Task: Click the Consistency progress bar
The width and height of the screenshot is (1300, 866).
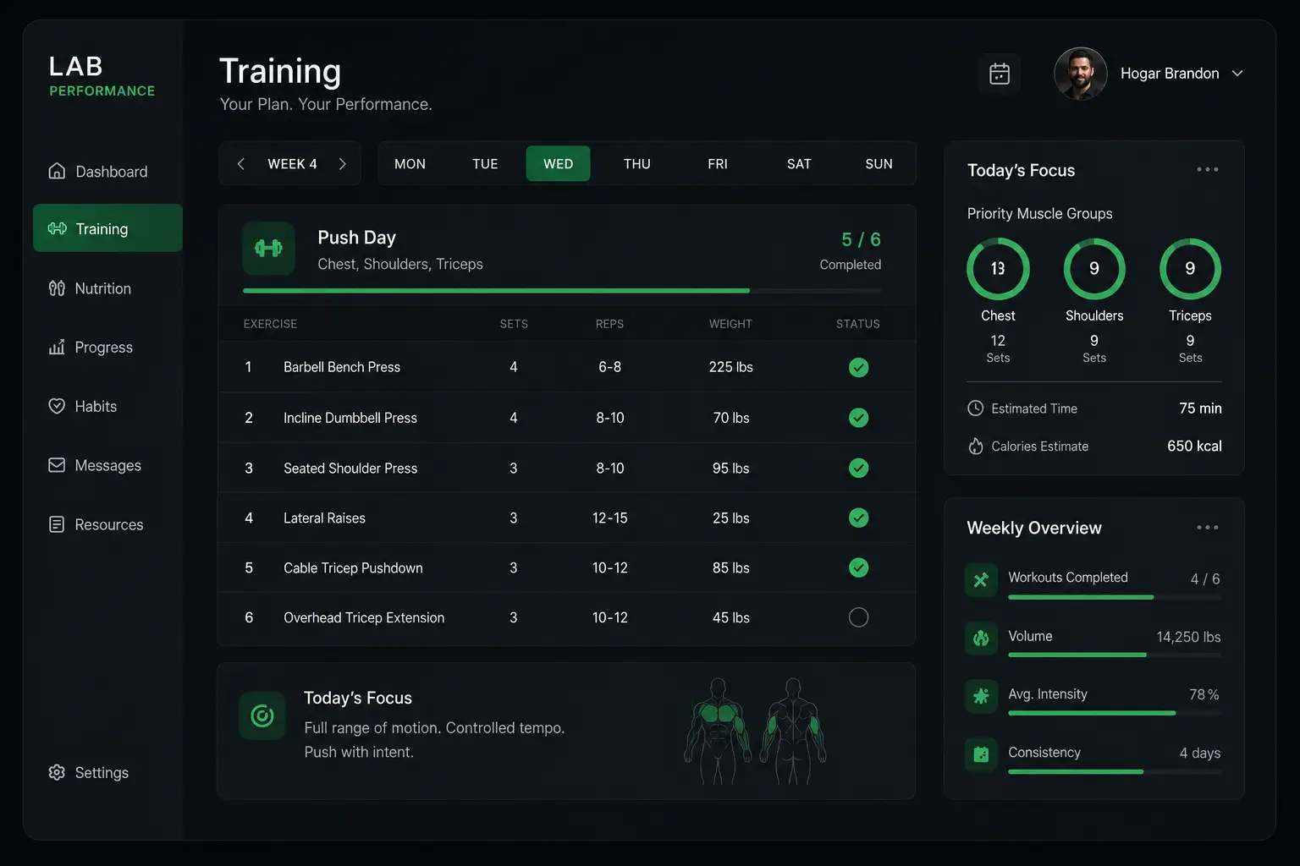Action: click(1115, 771)
